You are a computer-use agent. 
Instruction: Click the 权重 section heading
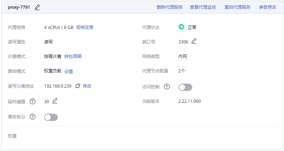pyautogui.click(x=12, y=136)
